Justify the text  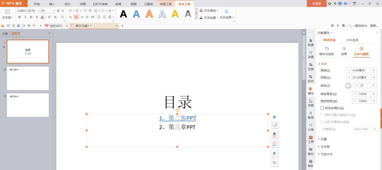(87, 17)
